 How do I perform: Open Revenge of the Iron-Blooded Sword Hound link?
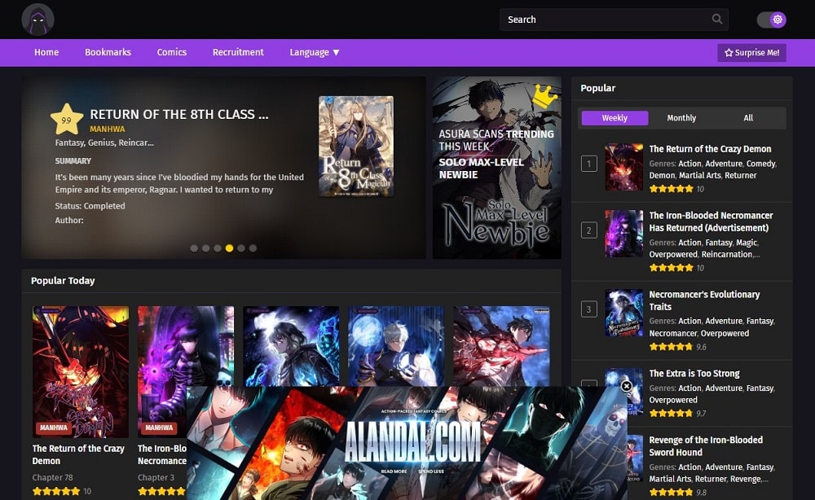tap(706, 446)
